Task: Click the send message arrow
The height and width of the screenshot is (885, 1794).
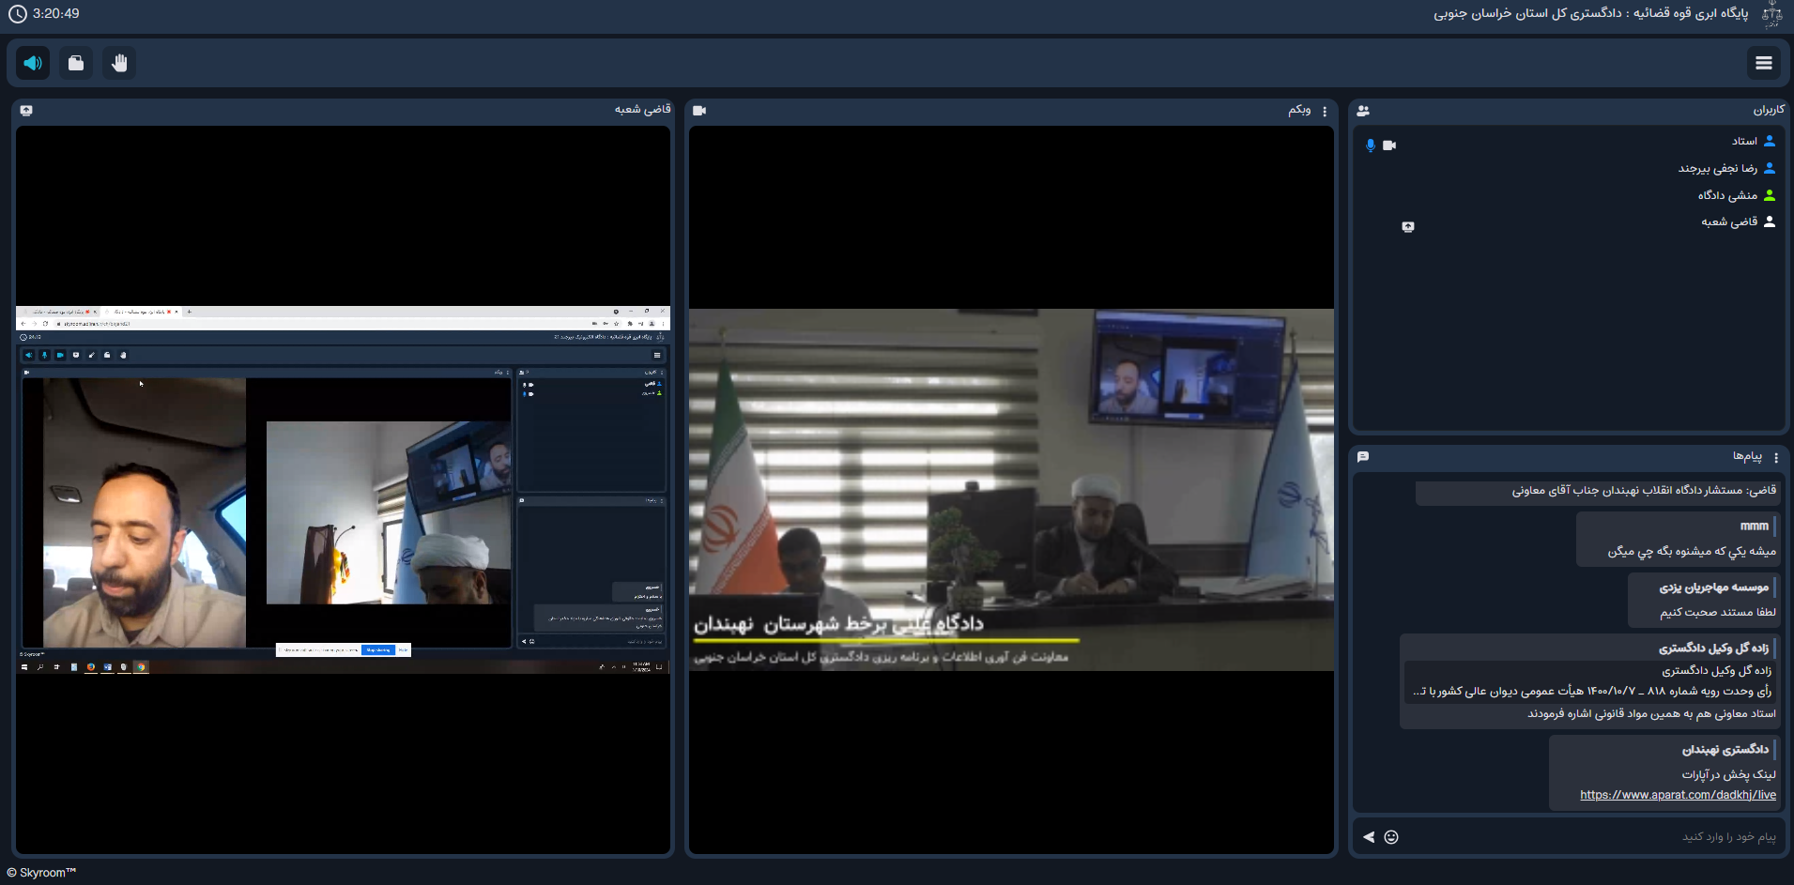Action: [x=1369, y=837]
